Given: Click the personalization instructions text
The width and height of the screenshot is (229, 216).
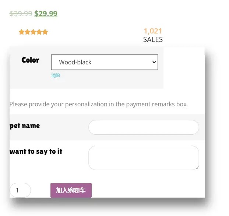Looking at the screenshot, I should (99, 104).
